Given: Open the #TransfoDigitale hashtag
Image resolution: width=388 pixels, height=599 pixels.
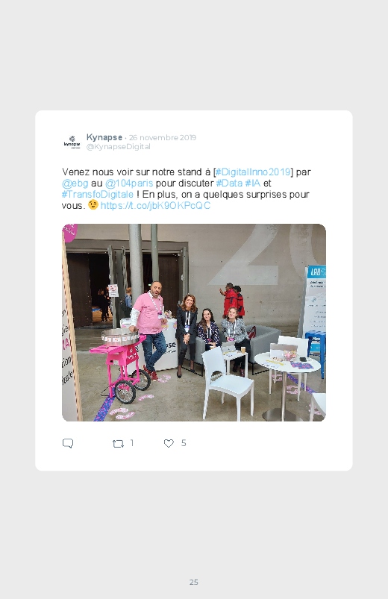Looking at the screenshot, I should 98,194.
